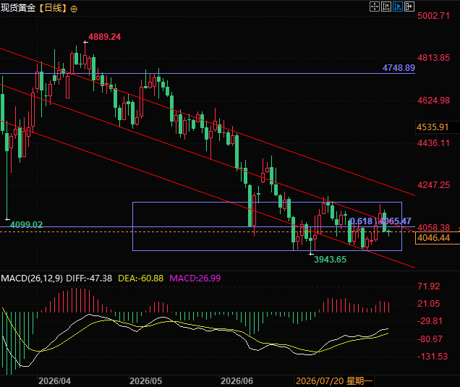Click the 2026/07/20 星期一 date label

click(334, 380)
